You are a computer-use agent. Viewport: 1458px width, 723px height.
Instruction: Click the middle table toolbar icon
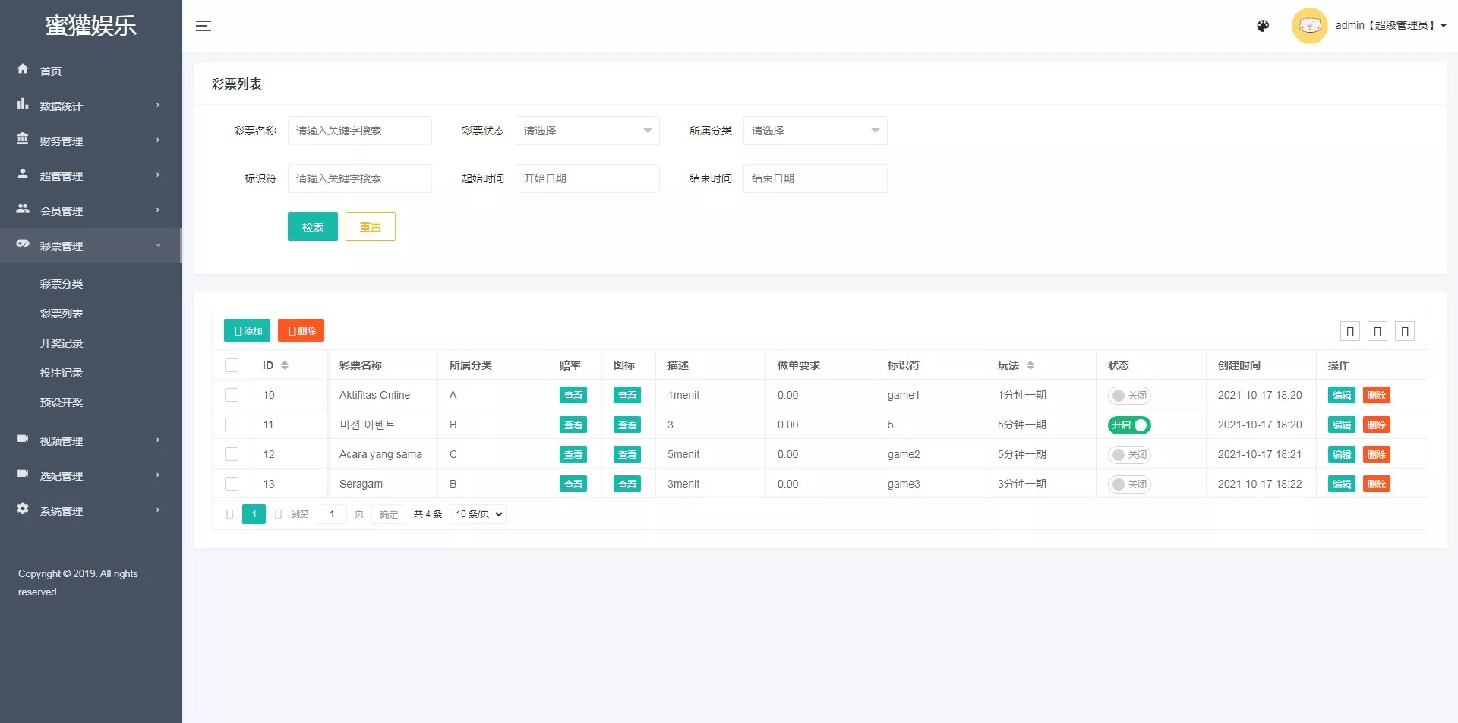click(1378, 330)
